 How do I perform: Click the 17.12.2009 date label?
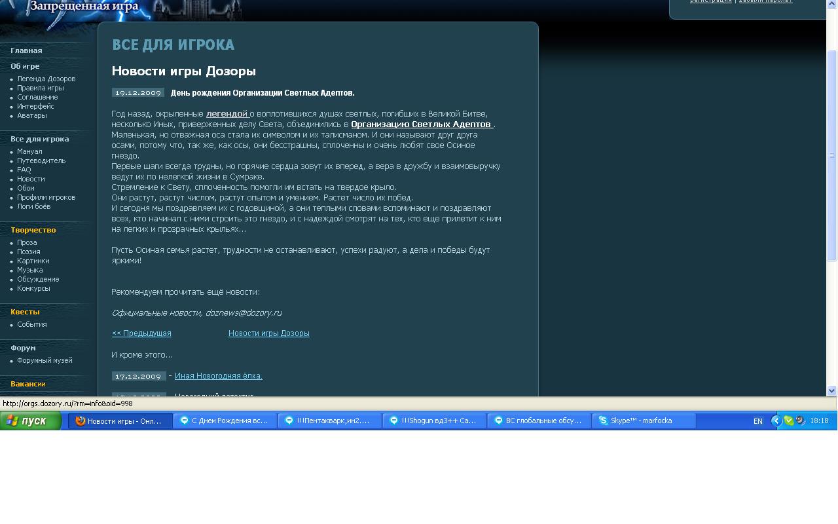click(138, 376)
